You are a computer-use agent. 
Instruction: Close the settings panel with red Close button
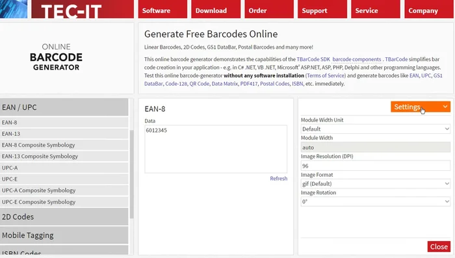pyautogui.click(x=439, y=246)
